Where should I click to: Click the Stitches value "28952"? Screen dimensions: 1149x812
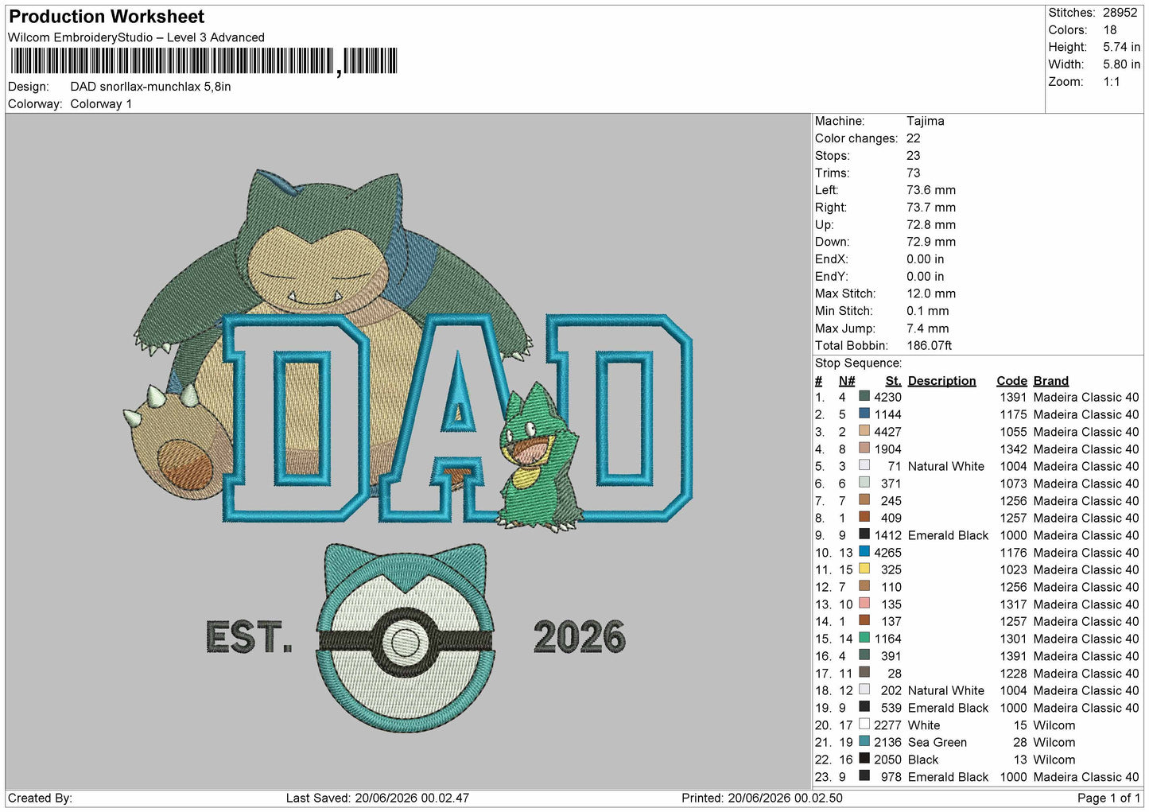point(1120,13)
